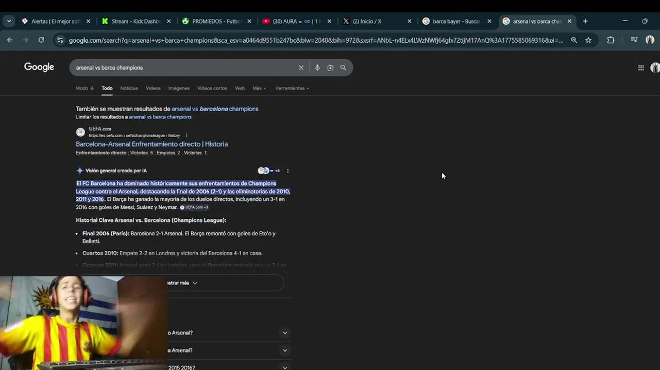
Task: Click the UEFA.com site favicon
Action: click(80, 132)
